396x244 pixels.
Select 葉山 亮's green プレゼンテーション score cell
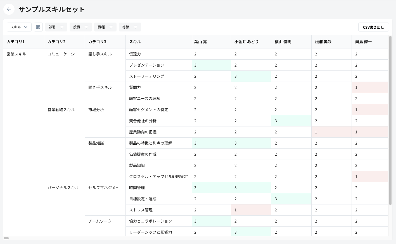click(x=211, y=65)
